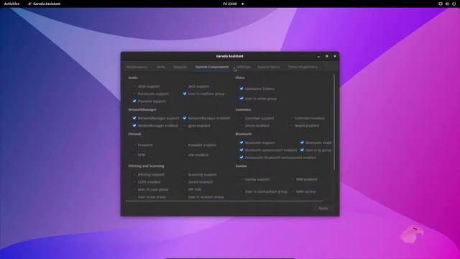This screenshot has height=259, width=460.
Task: Uncheck User in video group
Action: (x=241, y=99)
